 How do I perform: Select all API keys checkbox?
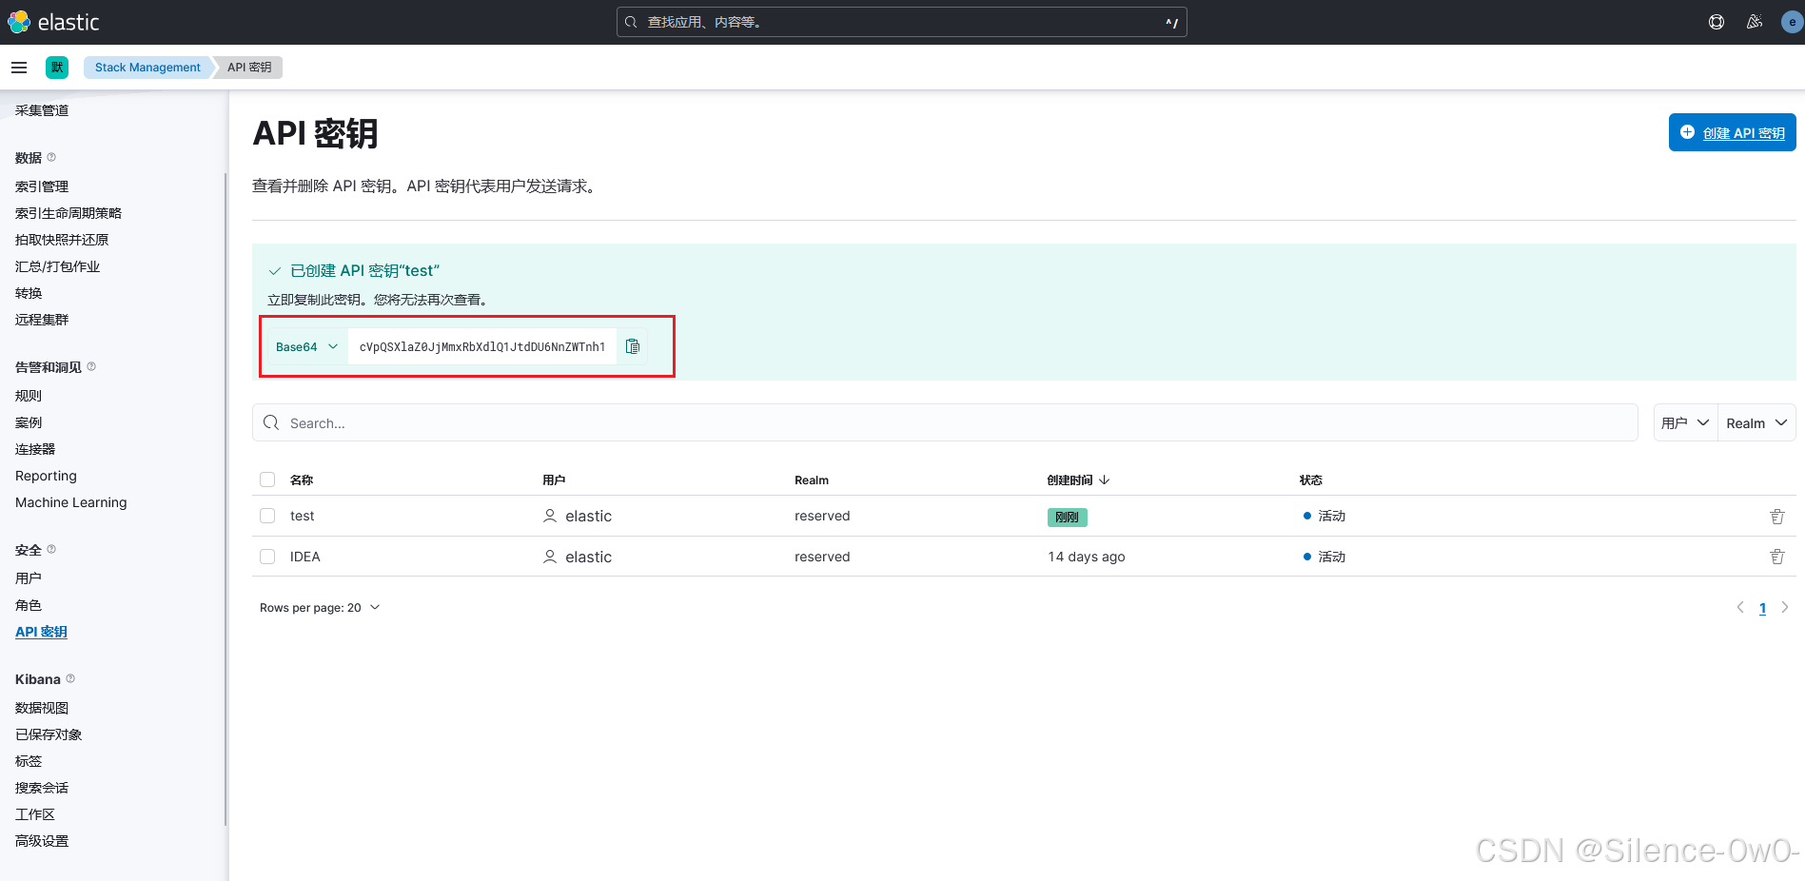point(267,480)
